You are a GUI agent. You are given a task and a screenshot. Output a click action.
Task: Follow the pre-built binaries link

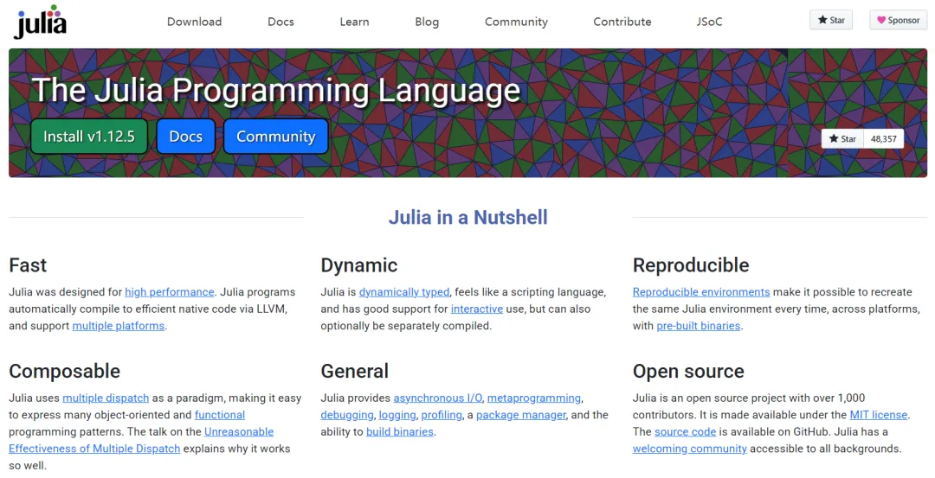click(x=699, y=326)
